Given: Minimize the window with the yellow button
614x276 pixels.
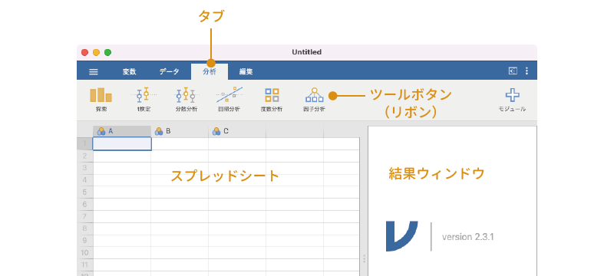Looking at the screenshot, I should pyautogui.click(x=96, y=52).
